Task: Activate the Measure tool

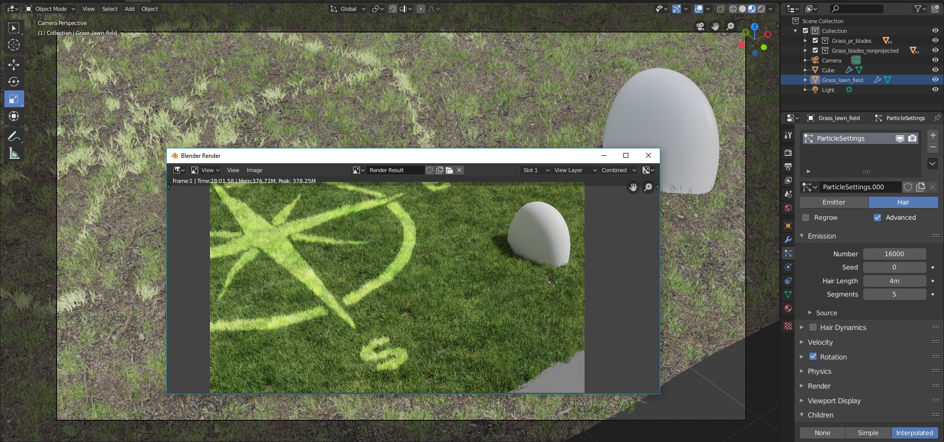Action: 14,153
